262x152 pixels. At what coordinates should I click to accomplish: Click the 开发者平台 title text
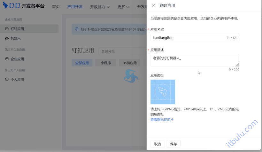click(33, 6)
